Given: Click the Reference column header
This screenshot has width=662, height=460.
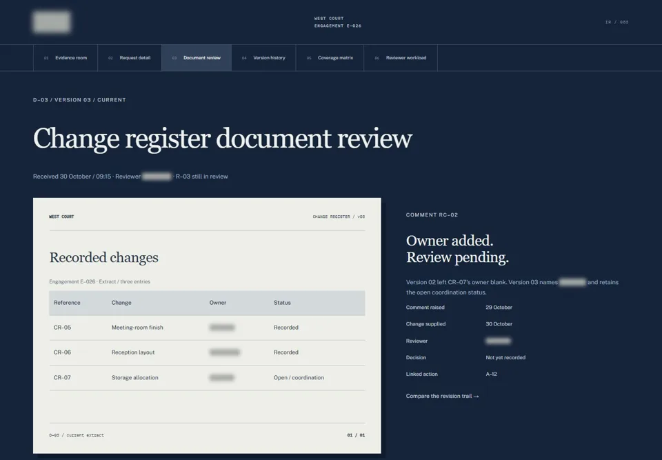Looking at the screenshot, I should click(67, 303).
